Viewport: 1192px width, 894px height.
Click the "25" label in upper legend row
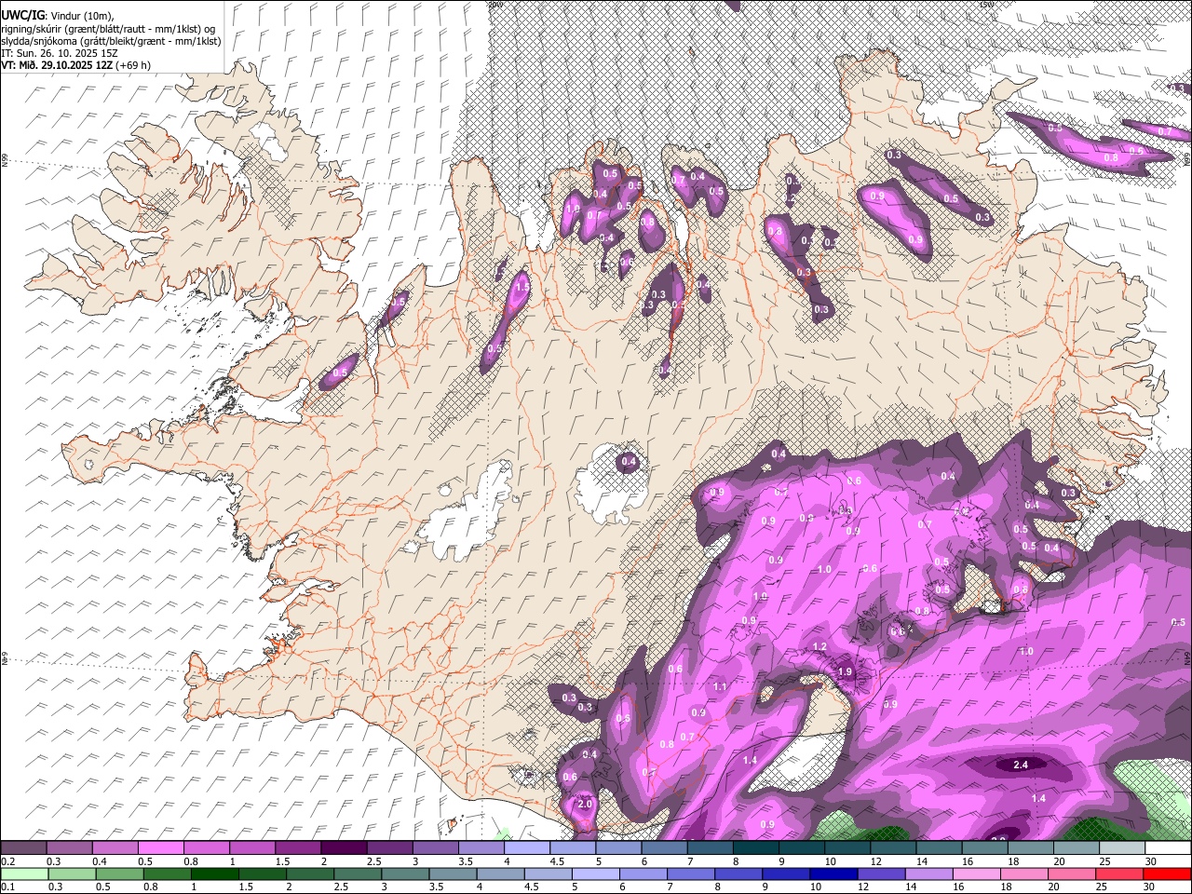(1104, 861)
